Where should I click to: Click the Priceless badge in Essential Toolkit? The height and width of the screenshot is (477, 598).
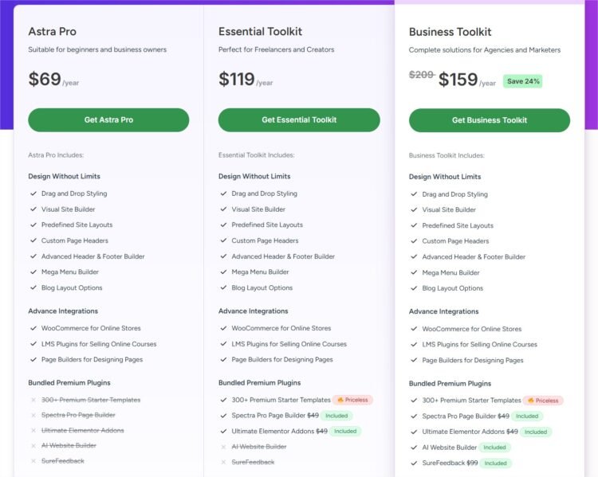click(x=354, y=400)
